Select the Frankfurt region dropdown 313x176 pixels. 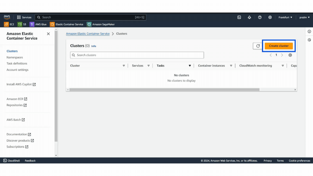click(x=285, y=17)
